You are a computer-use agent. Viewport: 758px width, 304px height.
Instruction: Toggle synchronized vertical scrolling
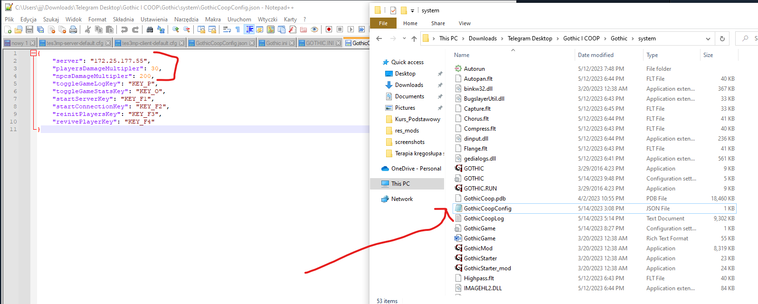click(201, 29)
